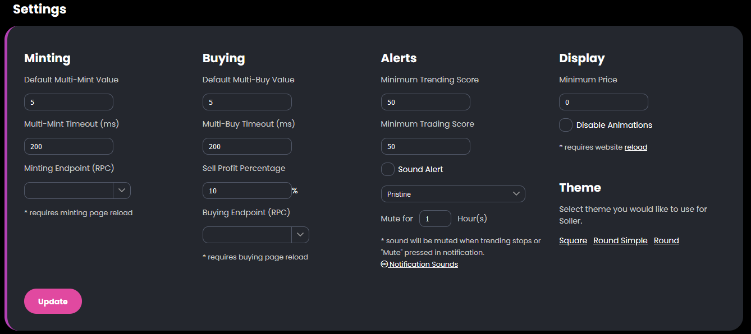Focus the Minimum Trending Score field
Image resolution: width=751 pixels, height=334 pixels.
[x=425, y=102]
